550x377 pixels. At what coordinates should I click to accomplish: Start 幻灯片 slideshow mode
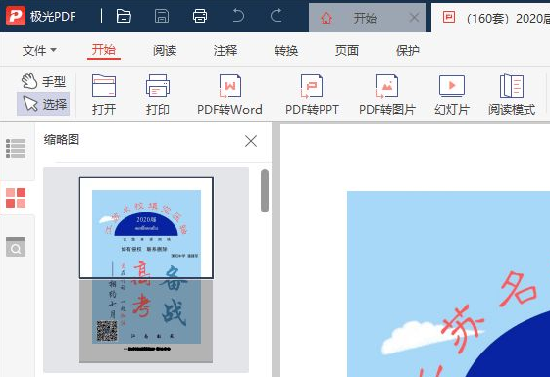click(452, 95)
